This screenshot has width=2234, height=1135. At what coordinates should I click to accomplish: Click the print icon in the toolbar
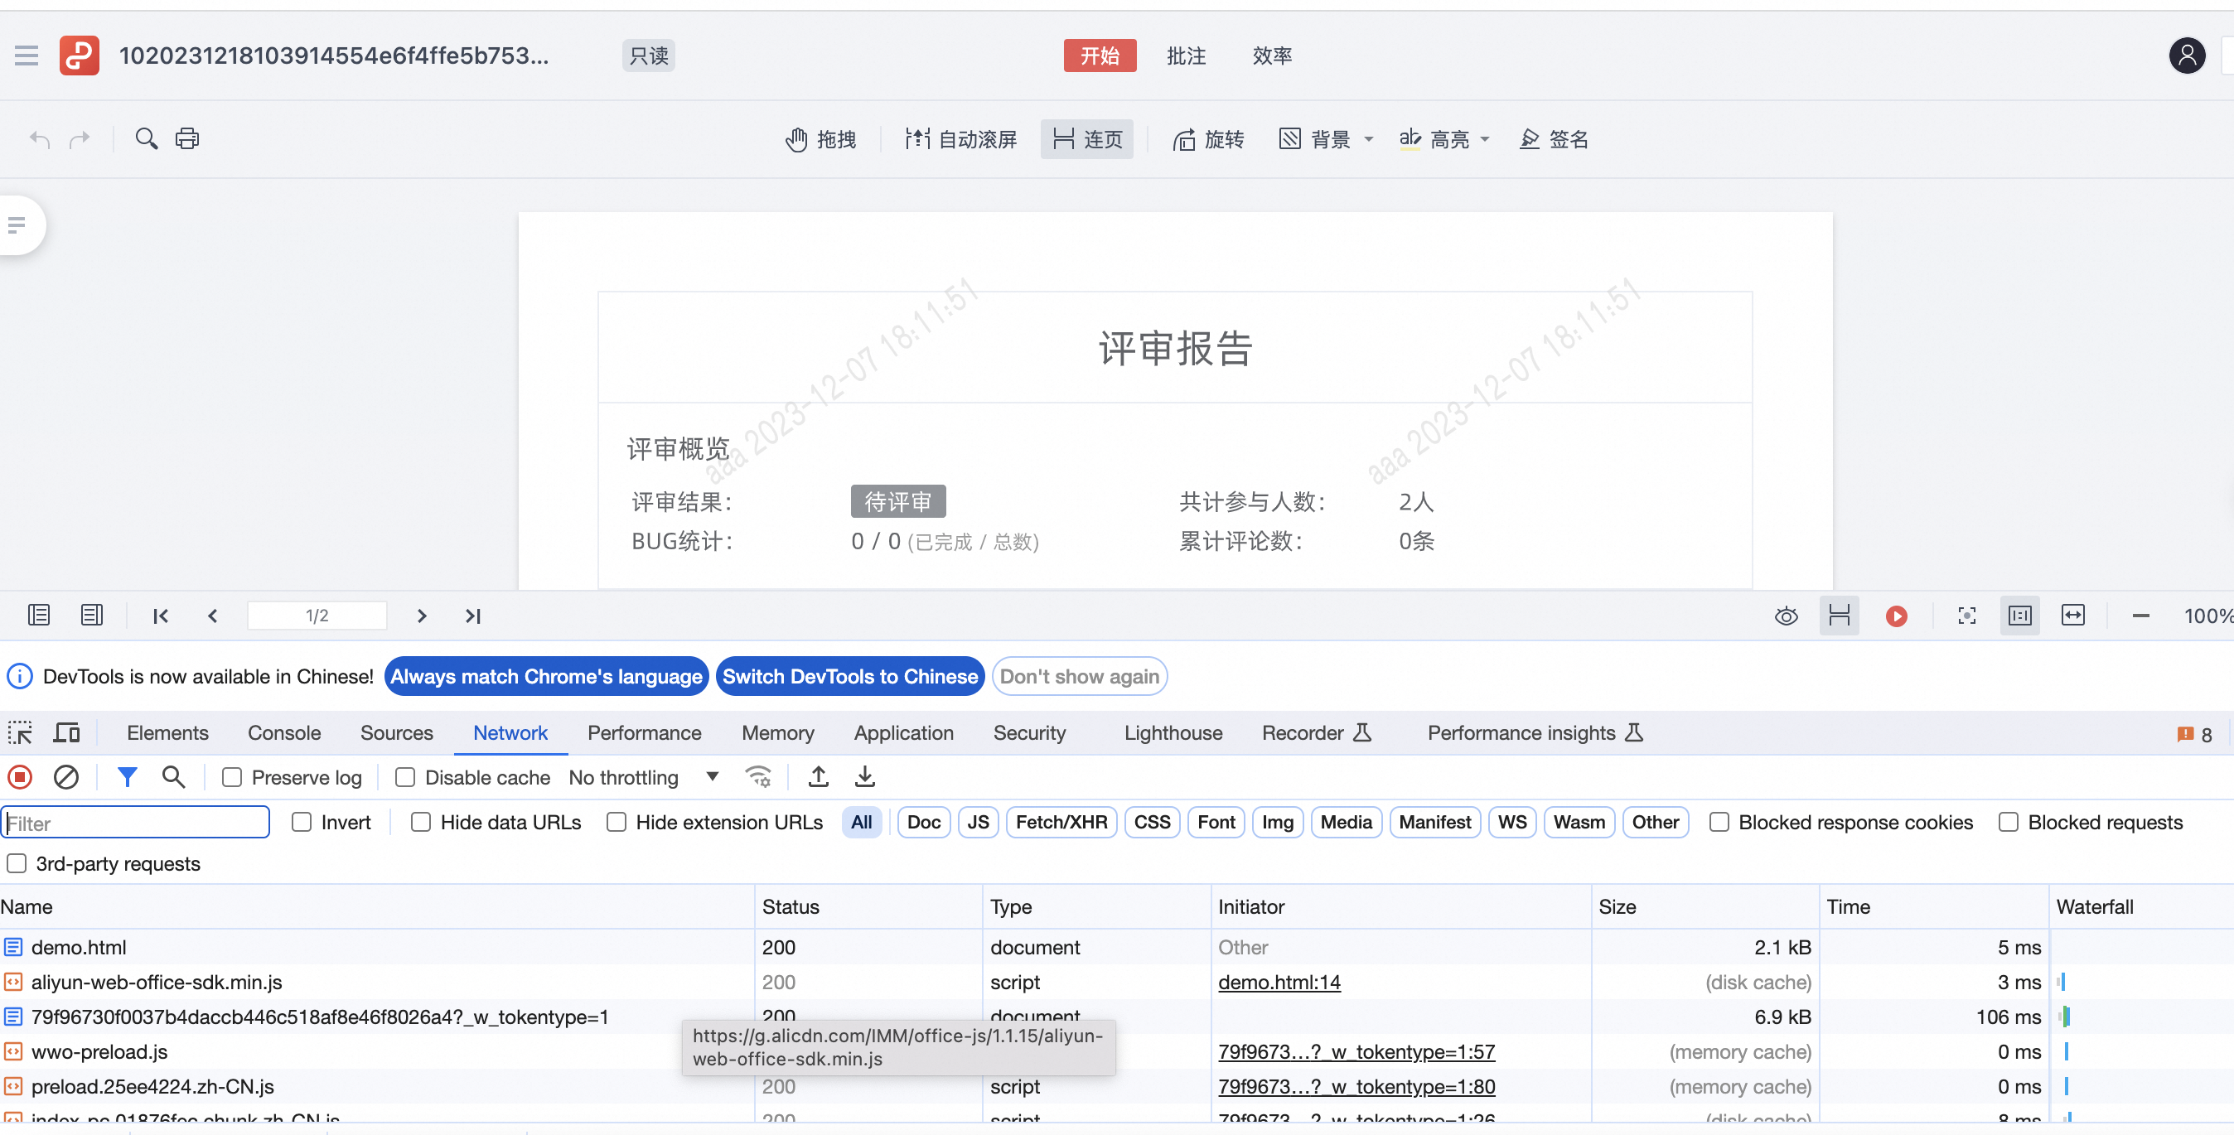point(187,138)
